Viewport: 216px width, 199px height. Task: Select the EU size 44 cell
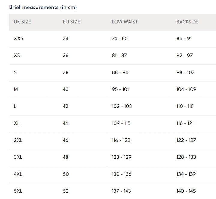tap(66, 123)
